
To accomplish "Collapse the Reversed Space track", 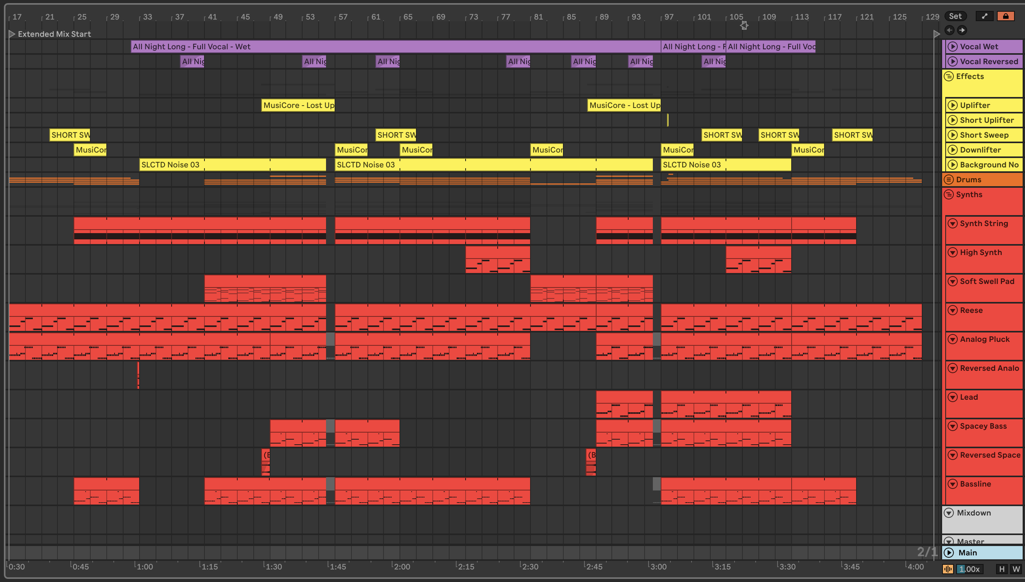I will (x=953, y=455).
